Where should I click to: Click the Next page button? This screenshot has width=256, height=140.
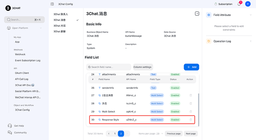191,134
